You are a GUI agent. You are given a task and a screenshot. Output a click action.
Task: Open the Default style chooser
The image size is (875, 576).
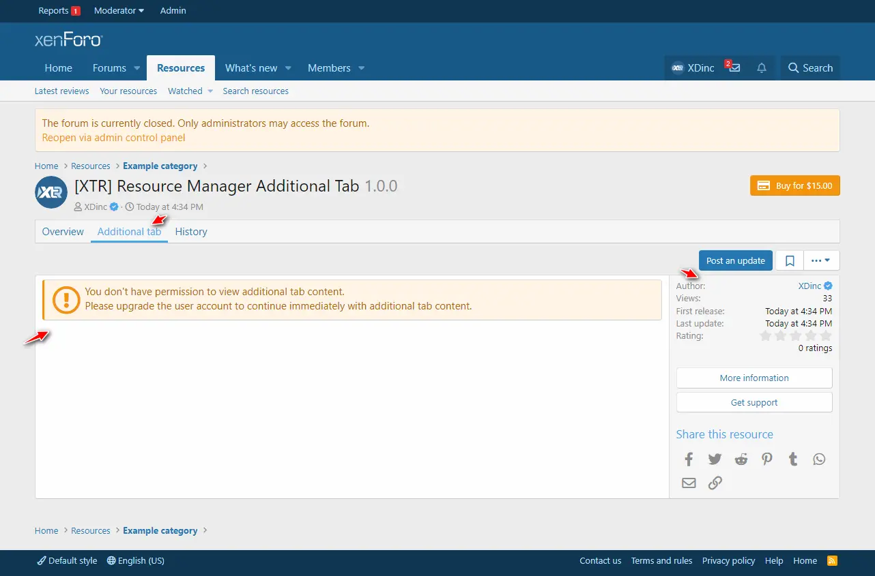(x=67, y=560)
